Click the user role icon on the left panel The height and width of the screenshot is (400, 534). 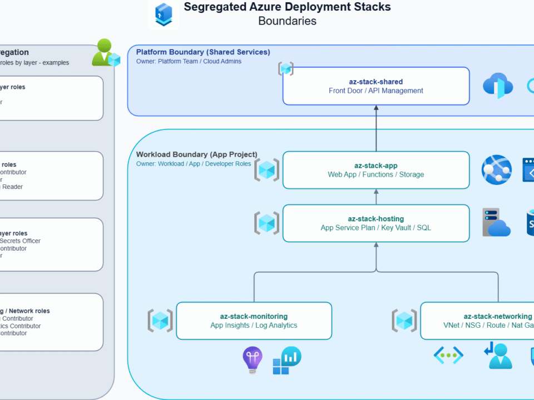(105, 53)
